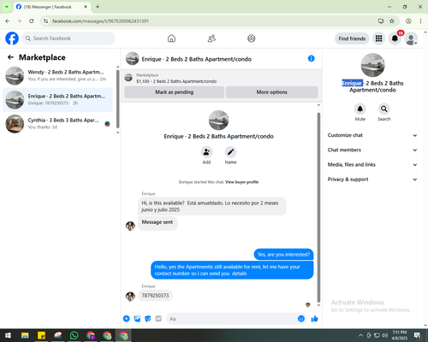Screen dimensions: 428x342
Task: Open the account profile avatar menu
Action: tap(411, 38)
